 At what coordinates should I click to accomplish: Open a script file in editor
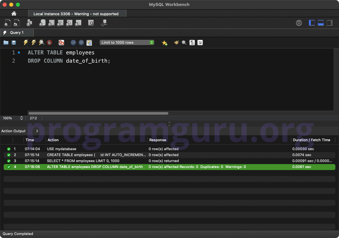pyautogui.click(x=6, y=42)
